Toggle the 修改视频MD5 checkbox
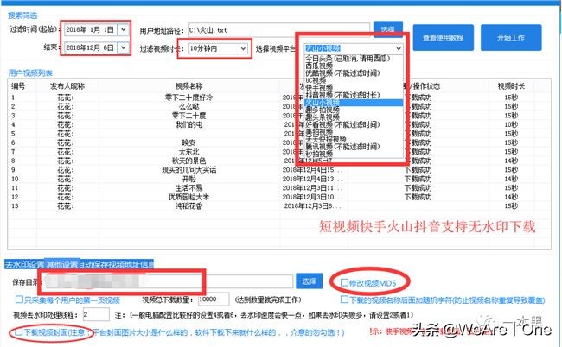562x347 pixels. 344,282
